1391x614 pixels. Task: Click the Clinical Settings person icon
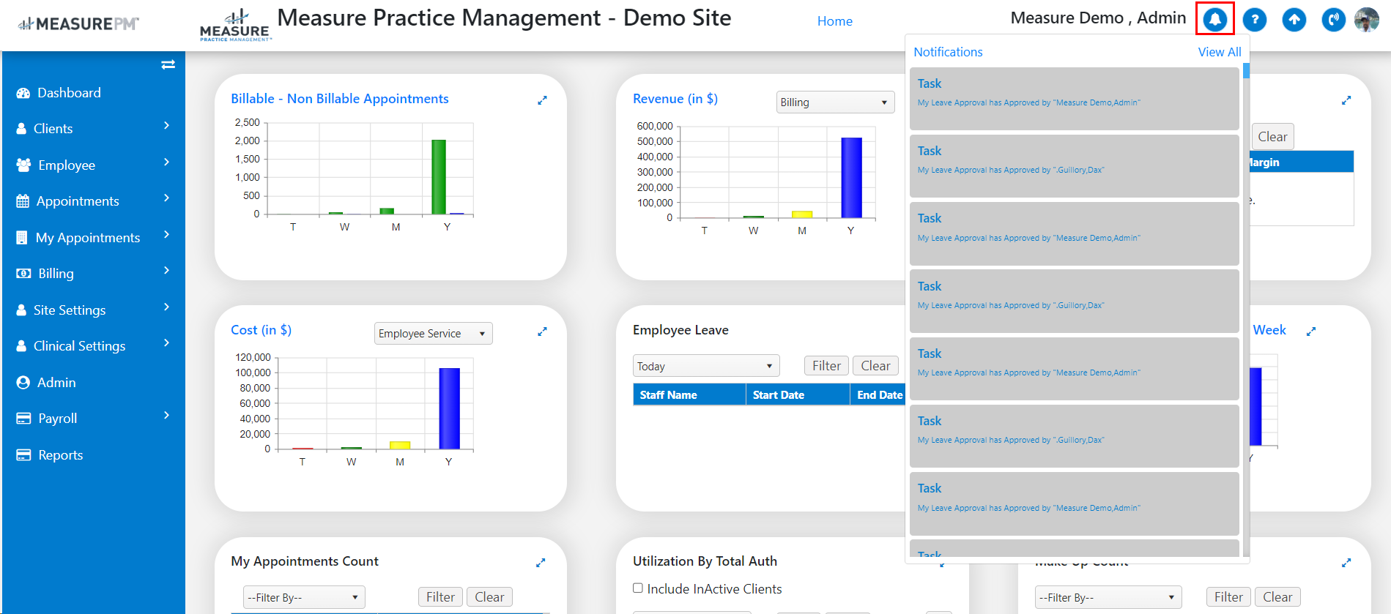pyautogui.click(x=21, y=346)
